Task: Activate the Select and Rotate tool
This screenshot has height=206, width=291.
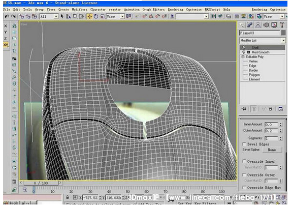Action: 96,17
